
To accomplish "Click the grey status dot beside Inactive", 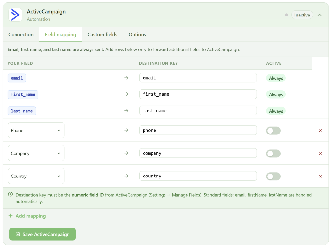I will click(286, 15).
